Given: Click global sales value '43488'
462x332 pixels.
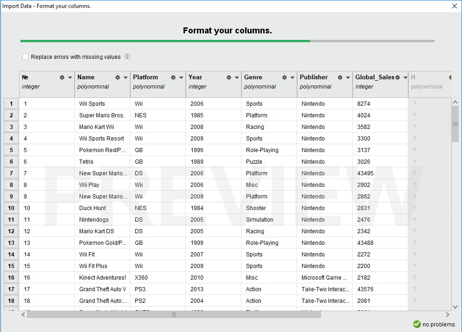Looking at the screenshot, I should coord(380,243).
